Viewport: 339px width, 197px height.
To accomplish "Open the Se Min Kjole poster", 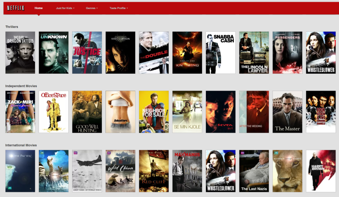I will pyautogui.click(x=187, y=112).
